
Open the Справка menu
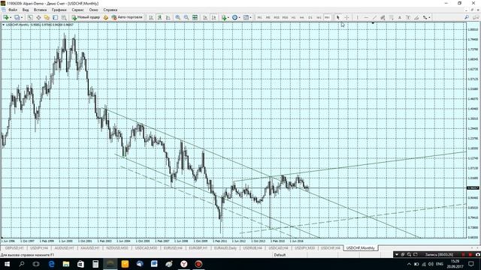tap(110, 10)
